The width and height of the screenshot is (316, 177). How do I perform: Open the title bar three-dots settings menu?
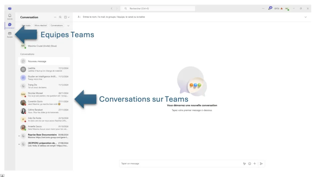(263, 8)
